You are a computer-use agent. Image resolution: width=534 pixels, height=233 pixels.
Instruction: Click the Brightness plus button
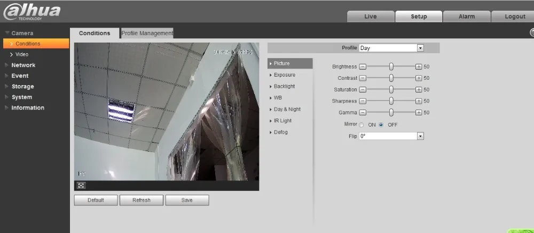pos(419,66)
